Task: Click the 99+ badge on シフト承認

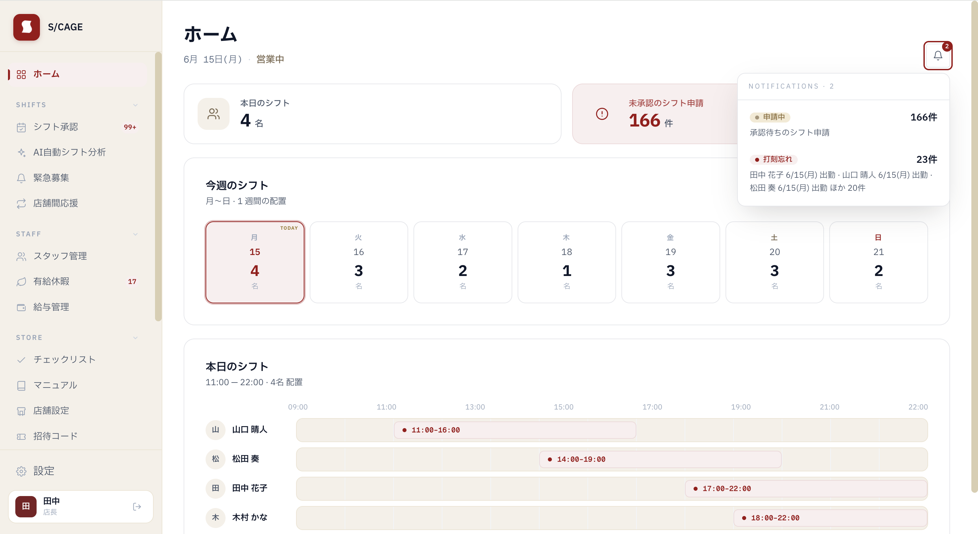Action: pyautogui.click(x=130, y=127)
